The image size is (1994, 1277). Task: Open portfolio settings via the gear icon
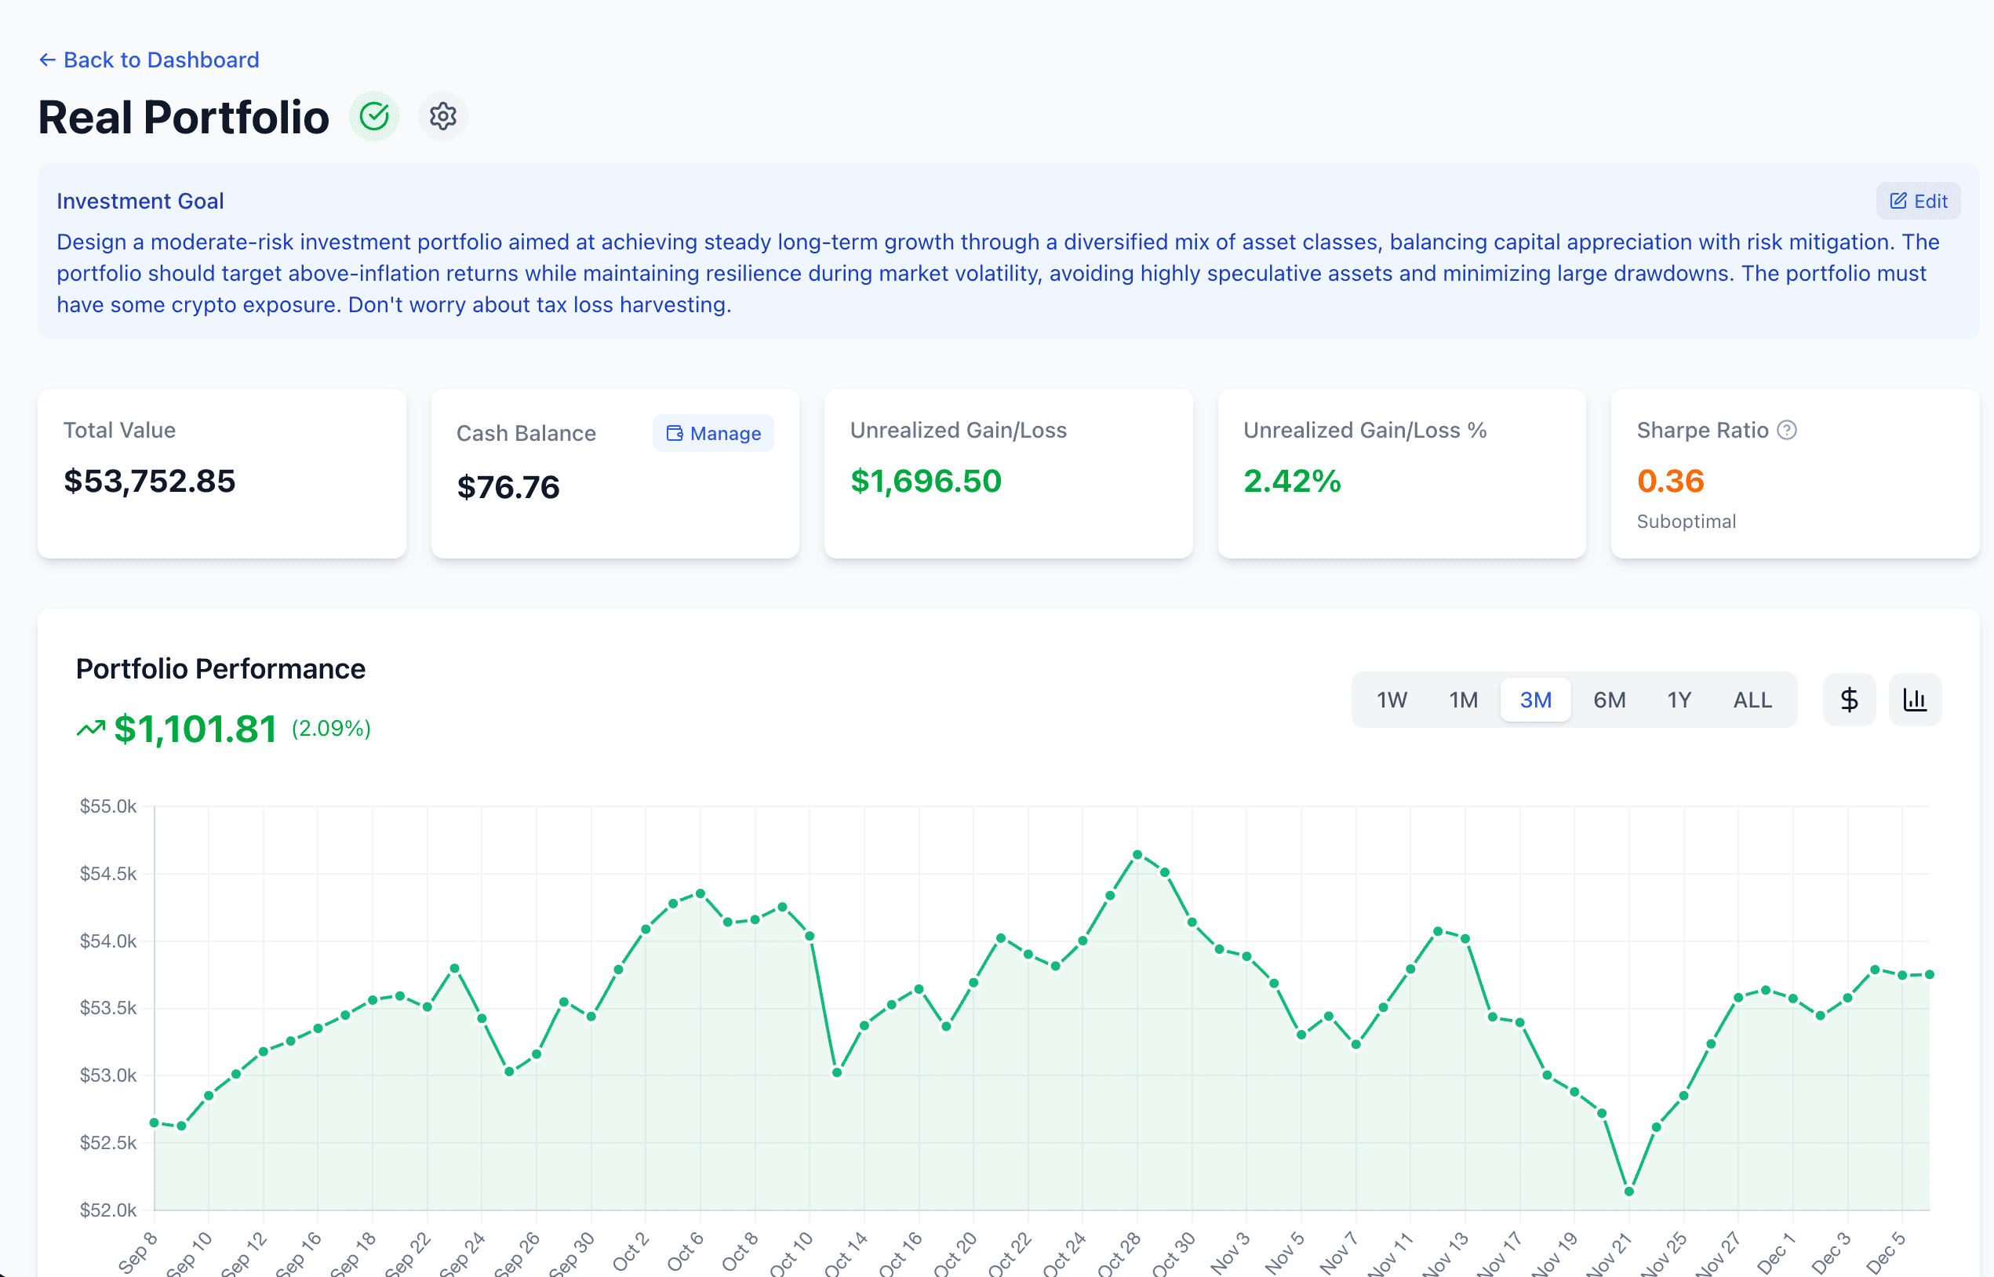click(x=442, y=116)
